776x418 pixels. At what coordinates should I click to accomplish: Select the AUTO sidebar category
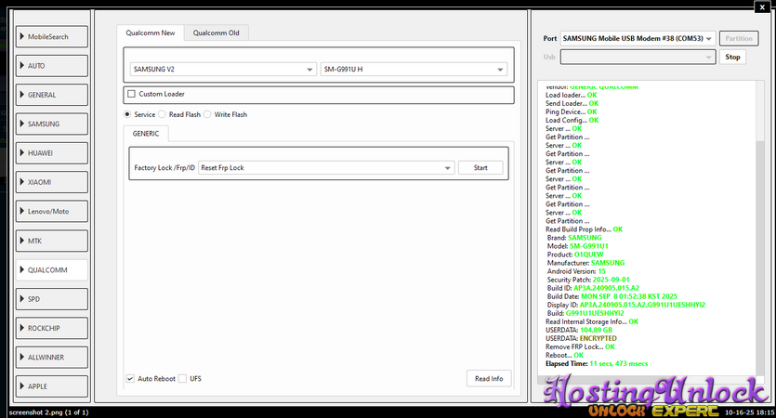point(53,66)
